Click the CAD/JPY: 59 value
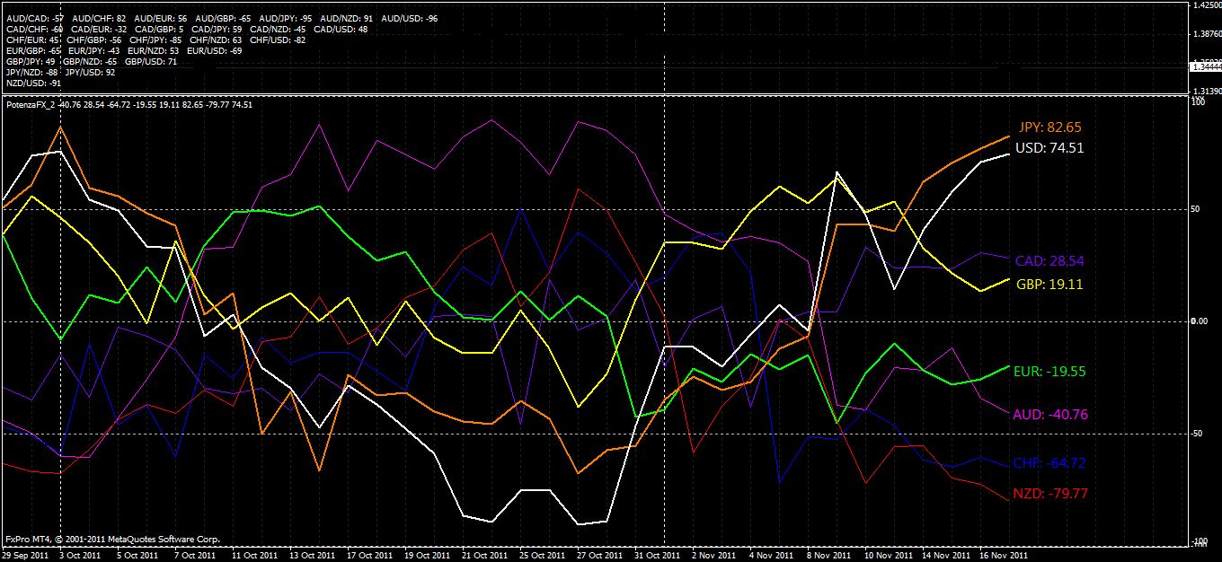Image resolution: width=1222 pixels, height=562 pixels. coord(217,29)
